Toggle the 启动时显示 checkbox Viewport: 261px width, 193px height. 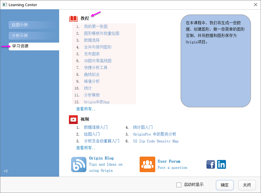click(x=179, y=185)
